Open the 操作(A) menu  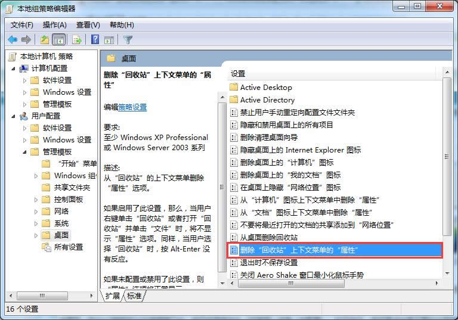coord(55,25)
